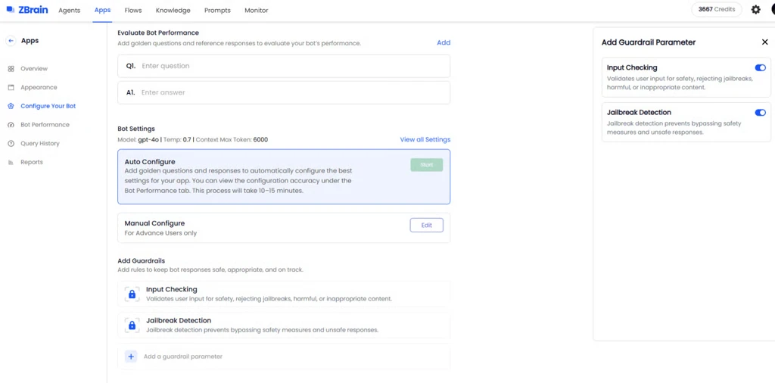Open the View all Settings link

click(425, 140)
